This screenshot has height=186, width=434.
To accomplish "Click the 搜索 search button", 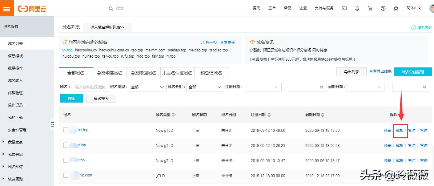I will (71, 98).
